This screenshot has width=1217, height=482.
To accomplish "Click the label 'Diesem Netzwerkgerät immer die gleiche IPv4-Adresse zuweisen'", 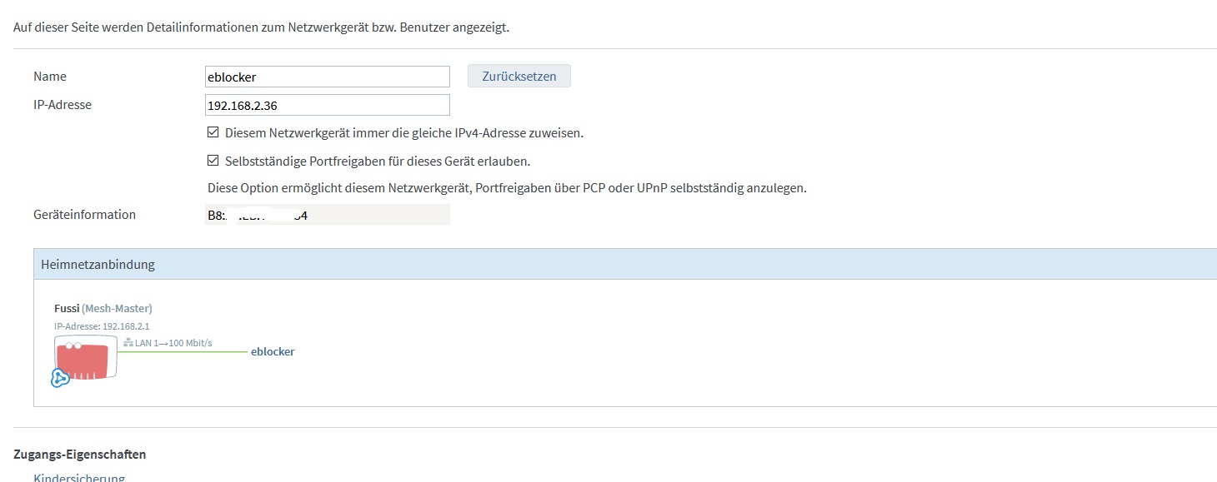I will click(404, 132).
